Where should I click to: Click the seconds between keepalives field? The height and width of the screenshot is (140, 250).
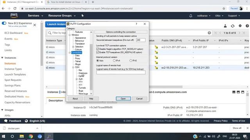pyautogui.click(x=141, y=40)
